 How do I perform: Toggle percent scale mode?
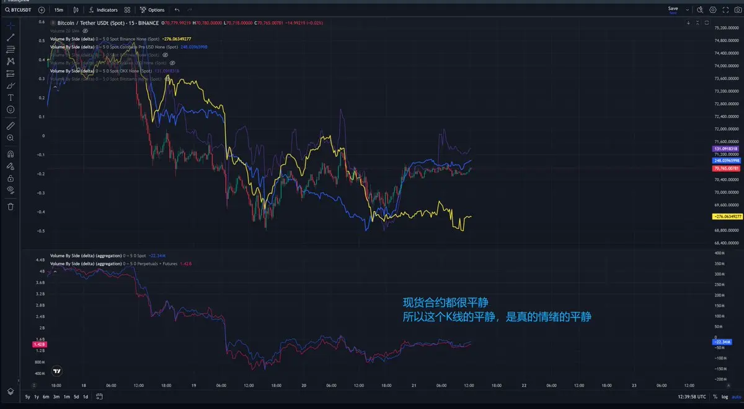[x=715, y=397]
